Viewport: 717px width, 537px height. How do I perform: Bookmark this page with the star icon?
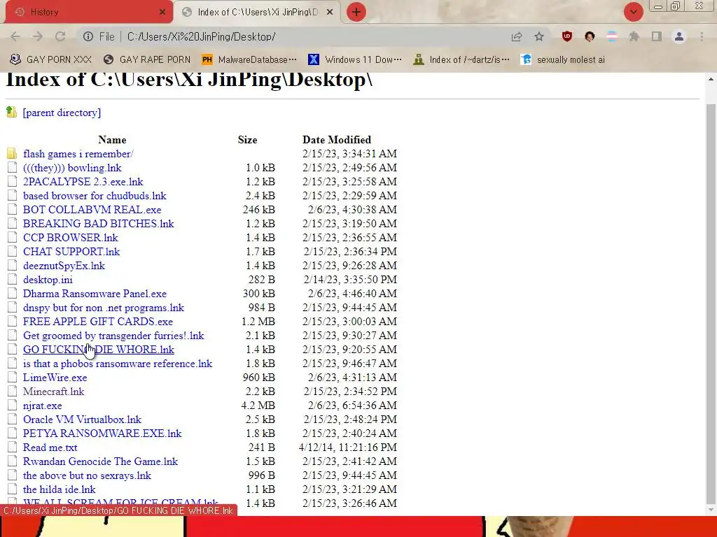pos(539,36)
